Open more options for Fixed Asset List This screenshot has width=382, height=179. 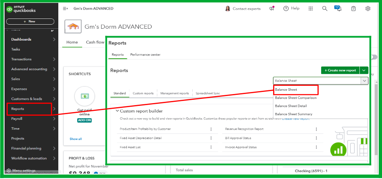pyautogui.click(x=211, y=147)
